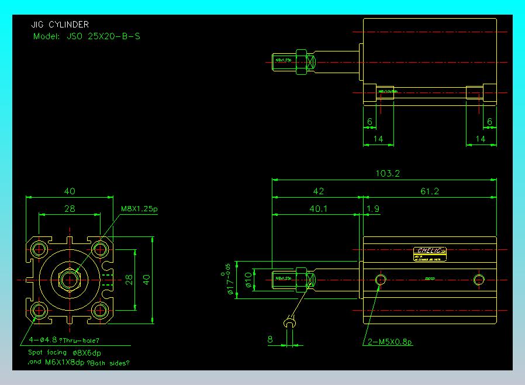Select the 61.2 body length dimension

tap(429, 191)
